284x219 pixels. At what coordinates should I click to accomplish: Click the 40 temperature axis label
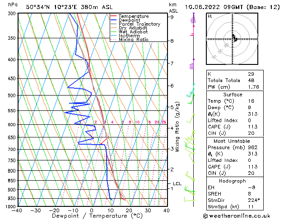[167, 210]
